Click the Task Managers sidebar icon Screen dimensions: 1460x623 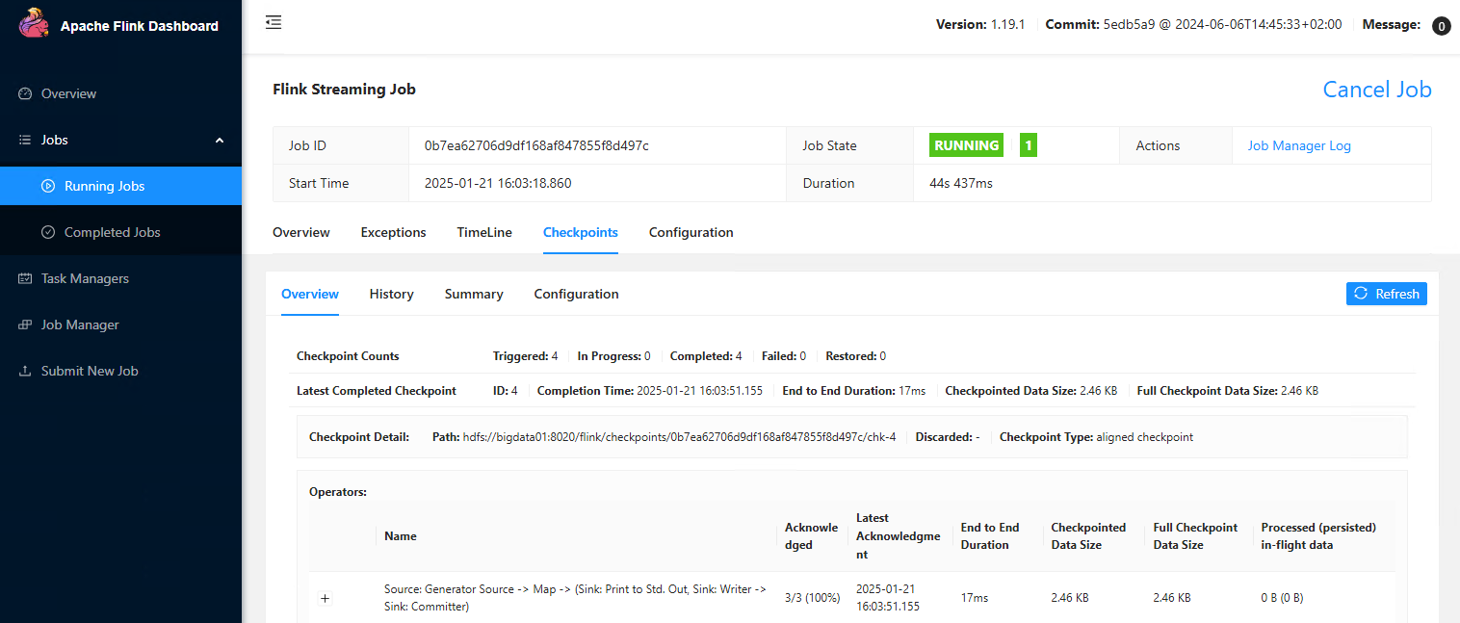click(x=26, y=278)
